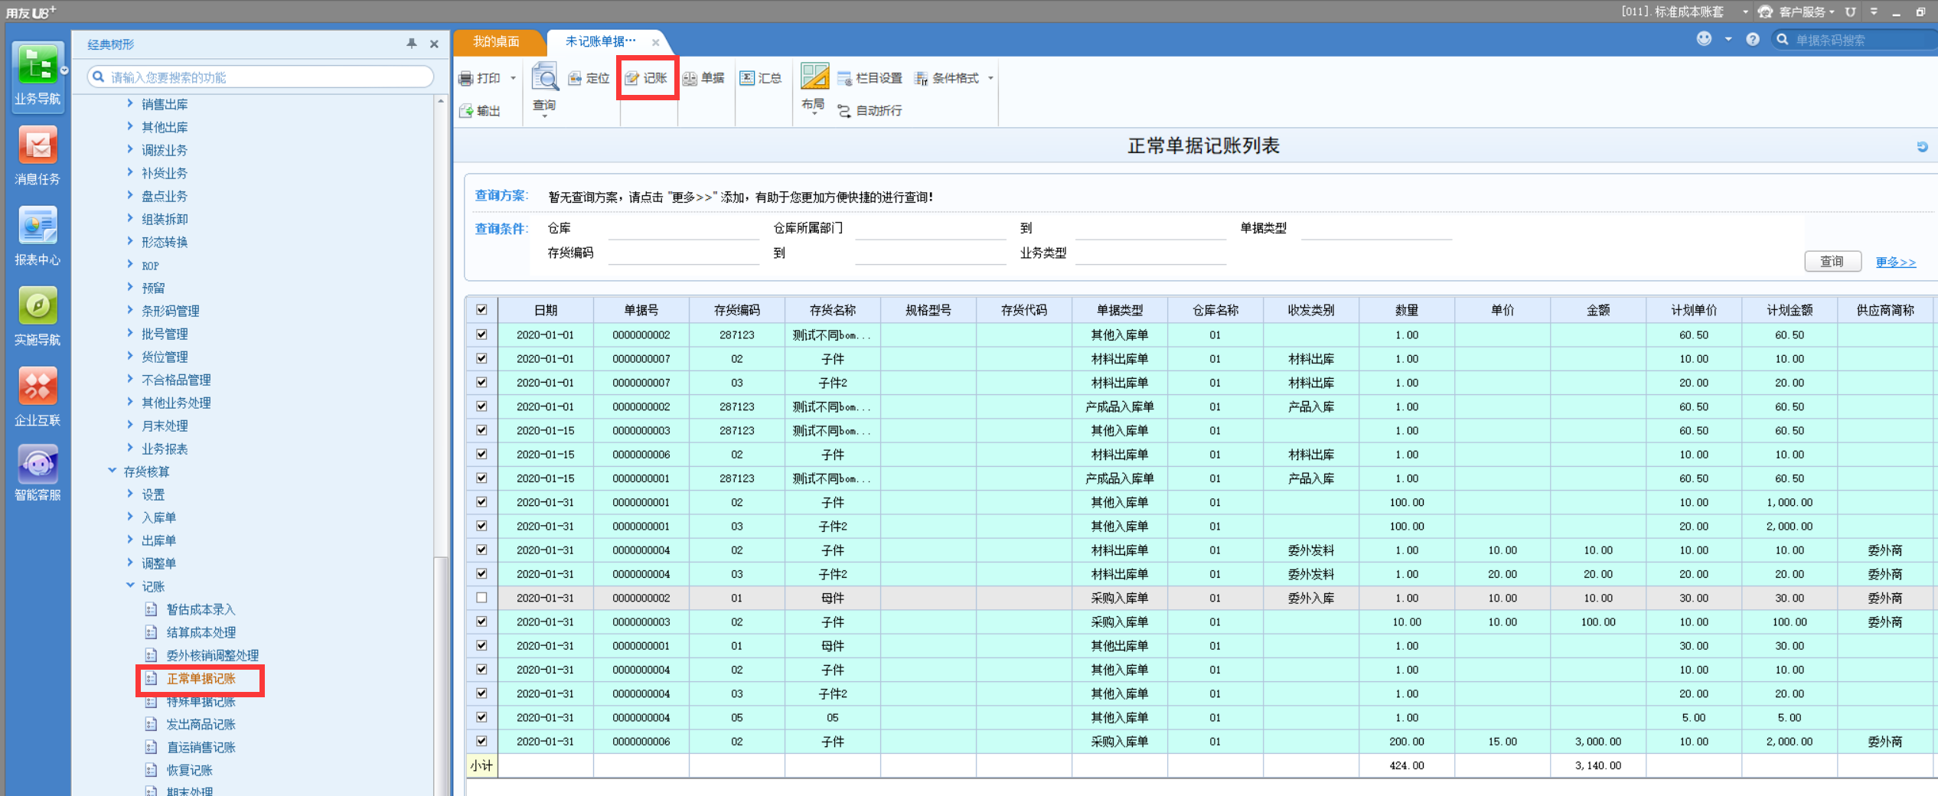Expand the 批号管理 tree node
Viewport: 1938px width, 796px height.
[x=129, y=333]
